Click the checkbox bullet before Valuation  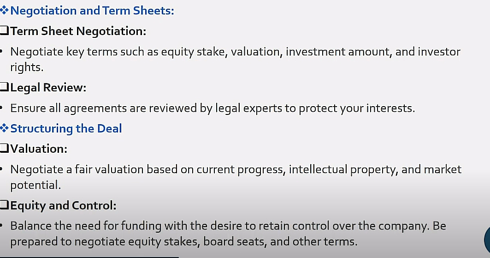point(4,148)
